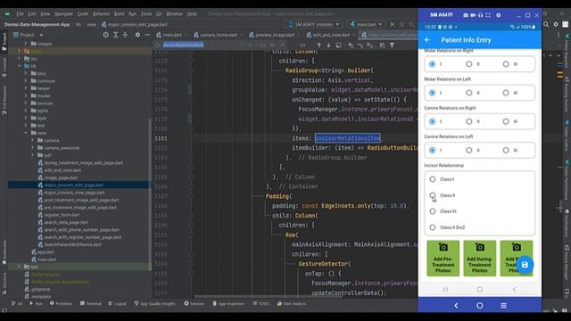Jump to next search occurrence arrow
571x321 pixels.
pos(328,45)
